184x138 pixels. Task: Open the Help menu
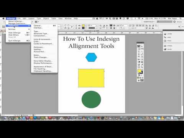[76, 18]
